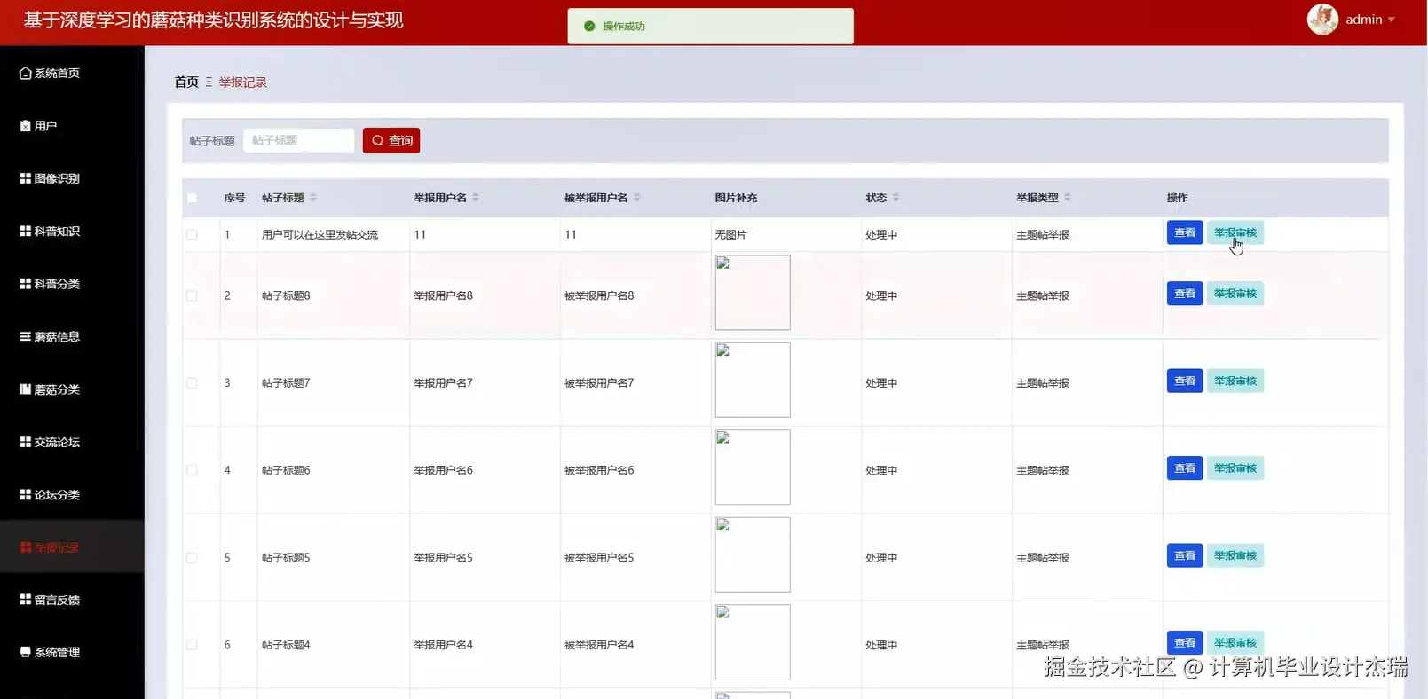Click the chart icon beside 蘑菇分类
Viewport: 1428px width, 699px height.
click(25, 389)
